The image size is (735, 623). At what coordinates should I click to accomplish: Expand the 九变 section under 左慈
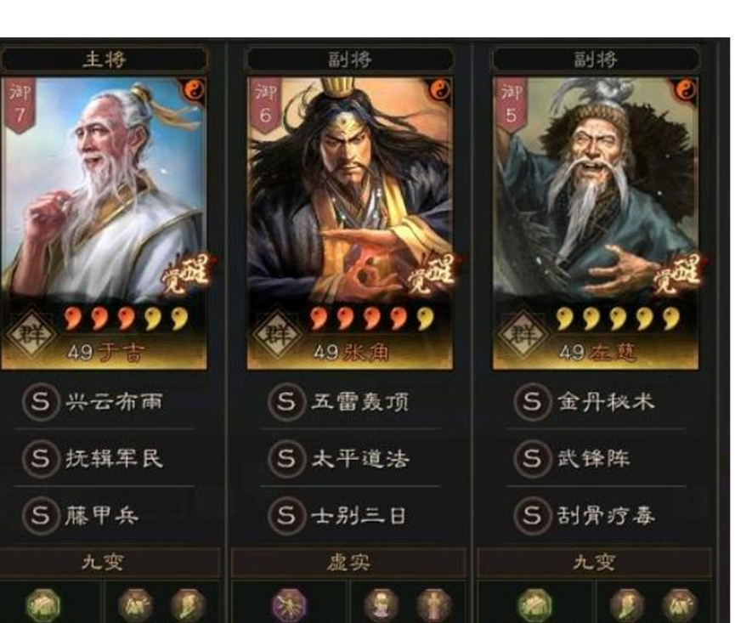pos(594,562)
